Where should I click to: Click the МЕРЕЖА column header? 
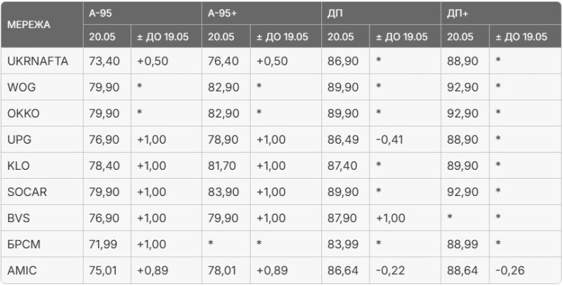point(29,25)
